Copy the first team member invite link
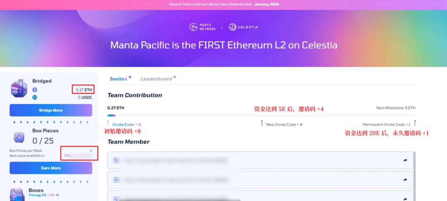Image resolution: width=447 pixels, height=201 pixels. point(116,160)
